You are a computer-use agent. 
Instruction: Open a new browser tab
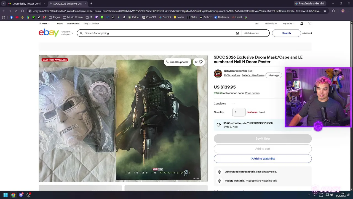pos(91,4)
